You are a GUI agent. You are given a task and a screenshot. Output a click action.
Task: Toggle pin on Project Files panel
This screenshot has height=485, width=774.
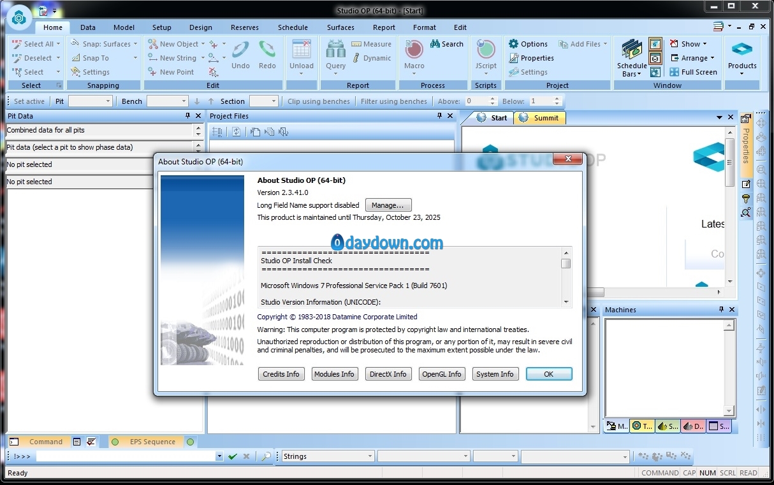[x=439, y=116]
